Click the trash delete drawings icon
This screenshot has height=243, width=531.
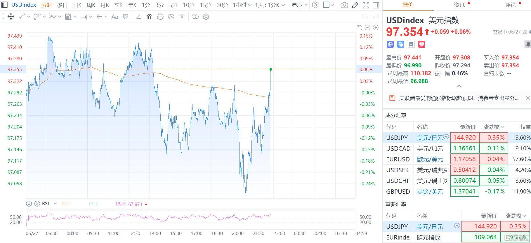182,17
